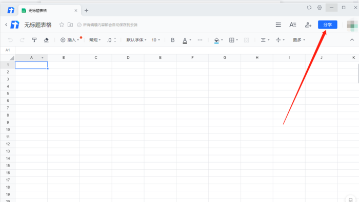Click the borders grid icon

(x=232, y=40)
